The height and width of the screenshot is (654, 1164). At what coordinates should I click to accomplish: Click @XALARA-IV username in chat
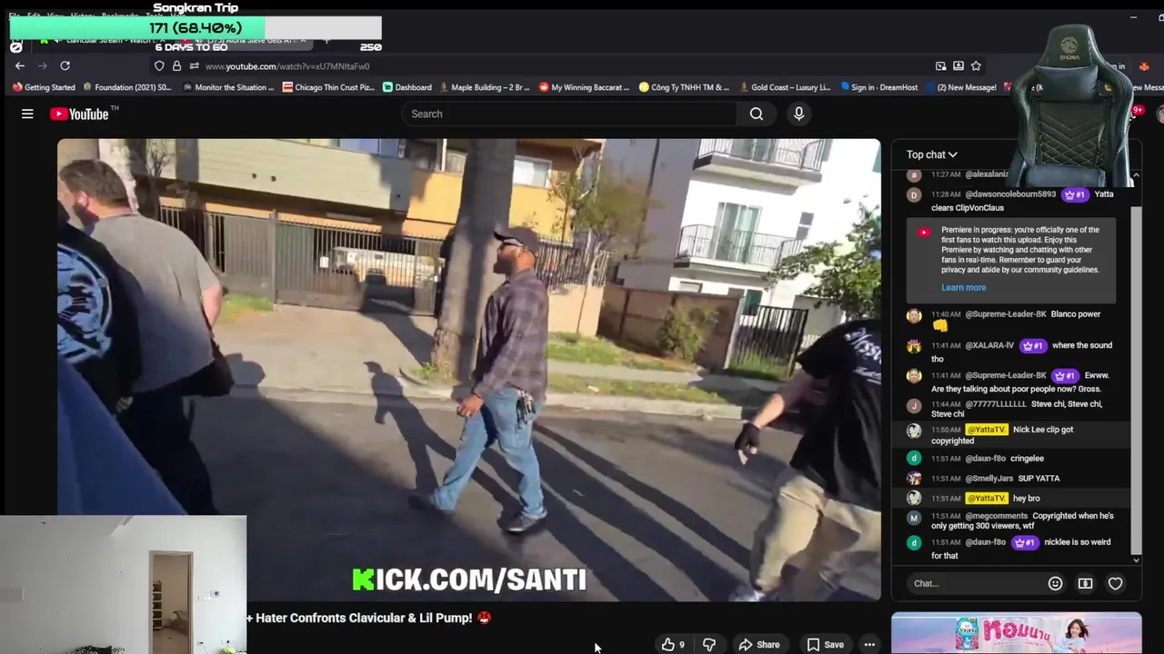click(988, 345)
